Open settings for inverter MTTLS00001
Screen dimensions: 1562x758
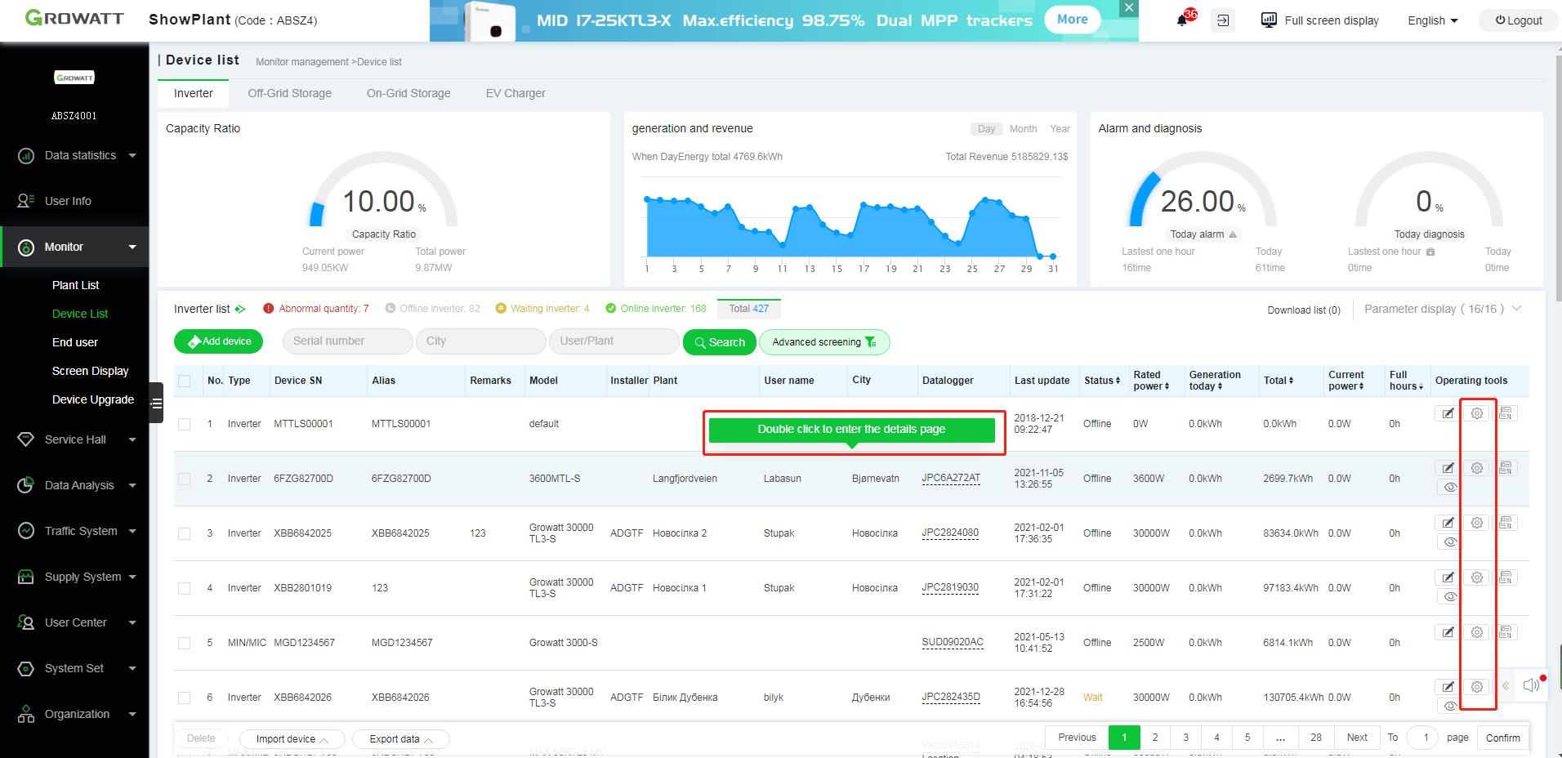tap(1476, 413)
